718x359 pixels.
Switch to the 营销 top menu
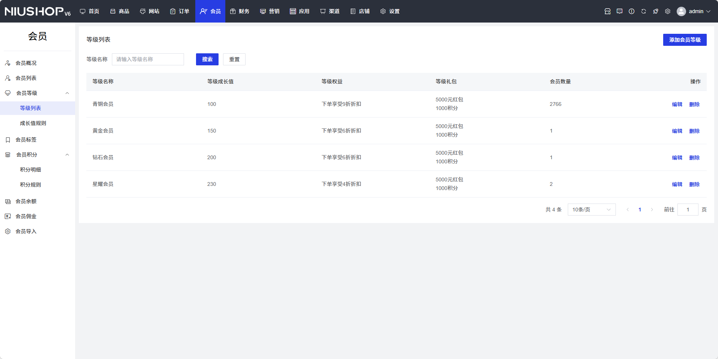coord(270,11)
